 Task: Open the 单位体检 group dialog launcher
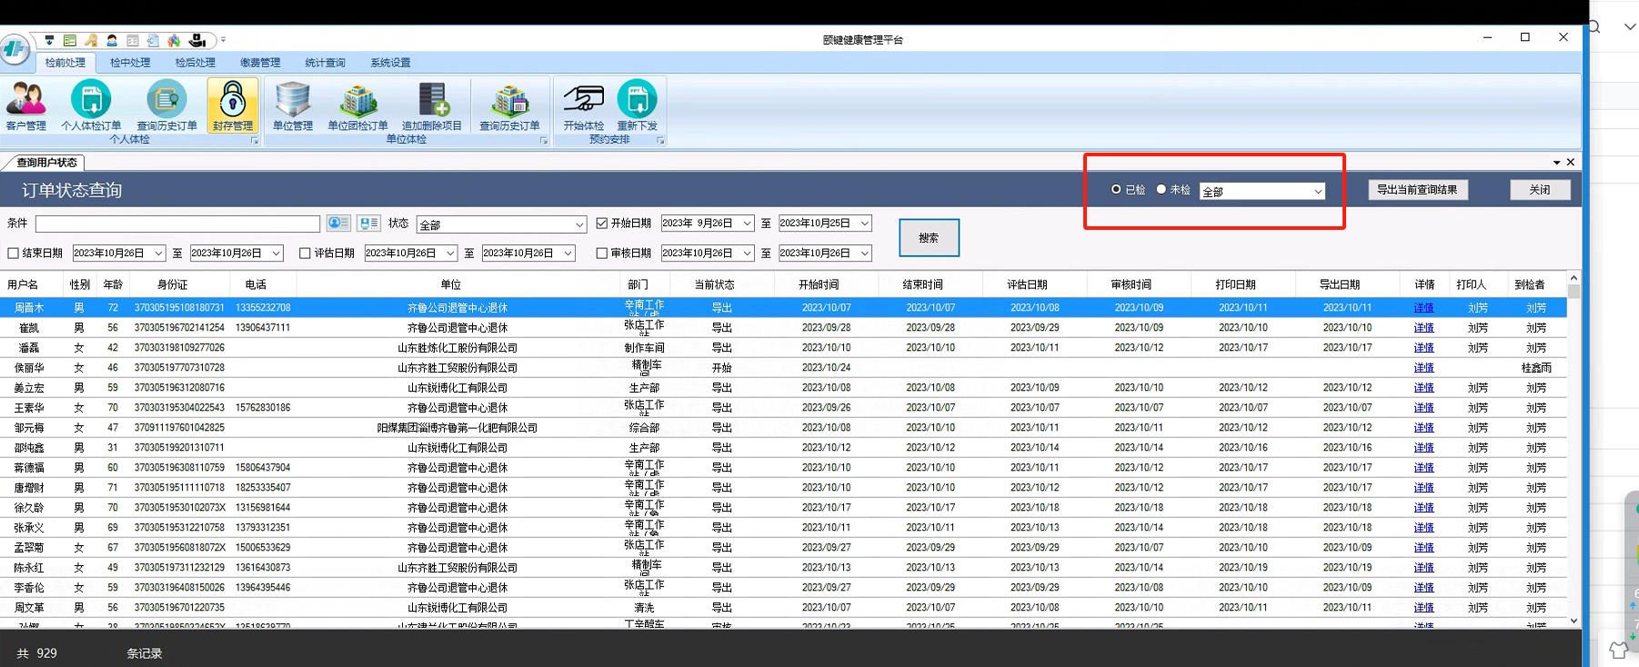pyautogui.click(x=544, y=141)
